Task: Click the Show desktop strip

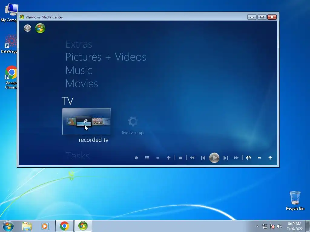Action: [308, 226]
